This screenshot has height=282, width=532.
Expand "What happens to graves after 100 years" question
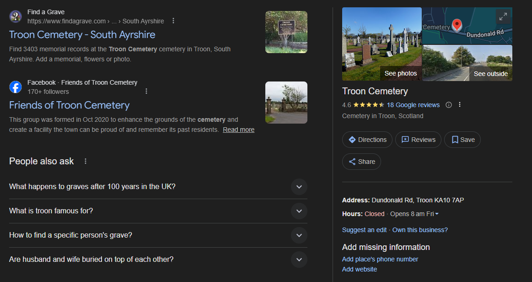(299, 187)
